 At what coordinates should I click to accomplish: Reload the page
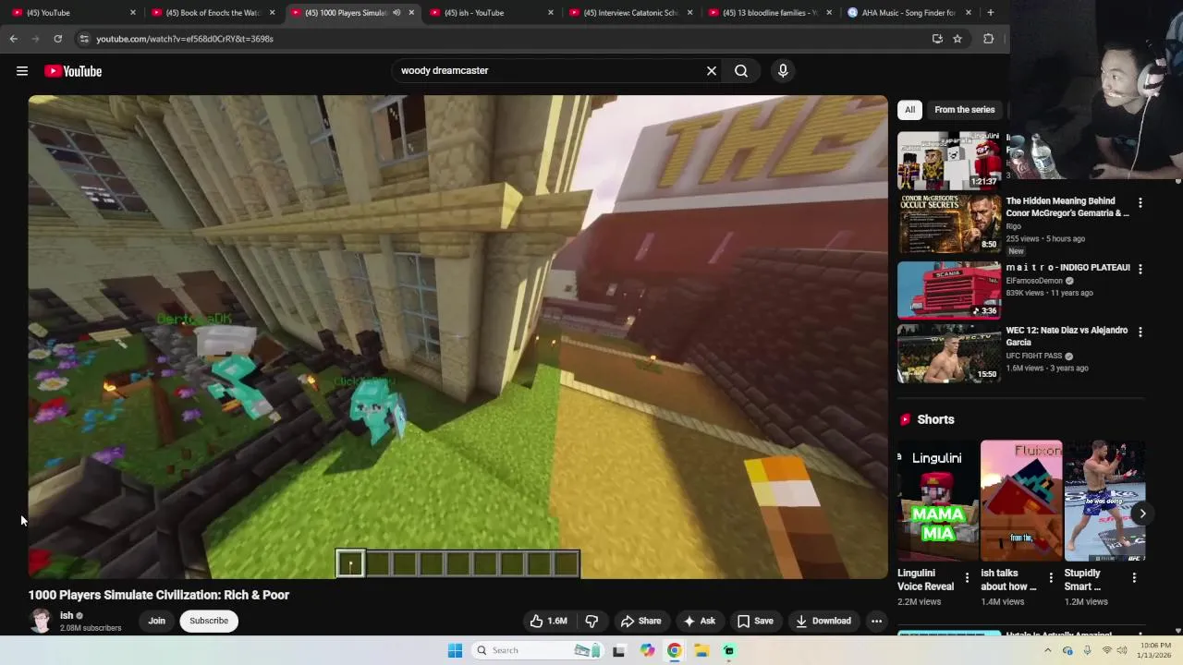(x=57, y=39)
